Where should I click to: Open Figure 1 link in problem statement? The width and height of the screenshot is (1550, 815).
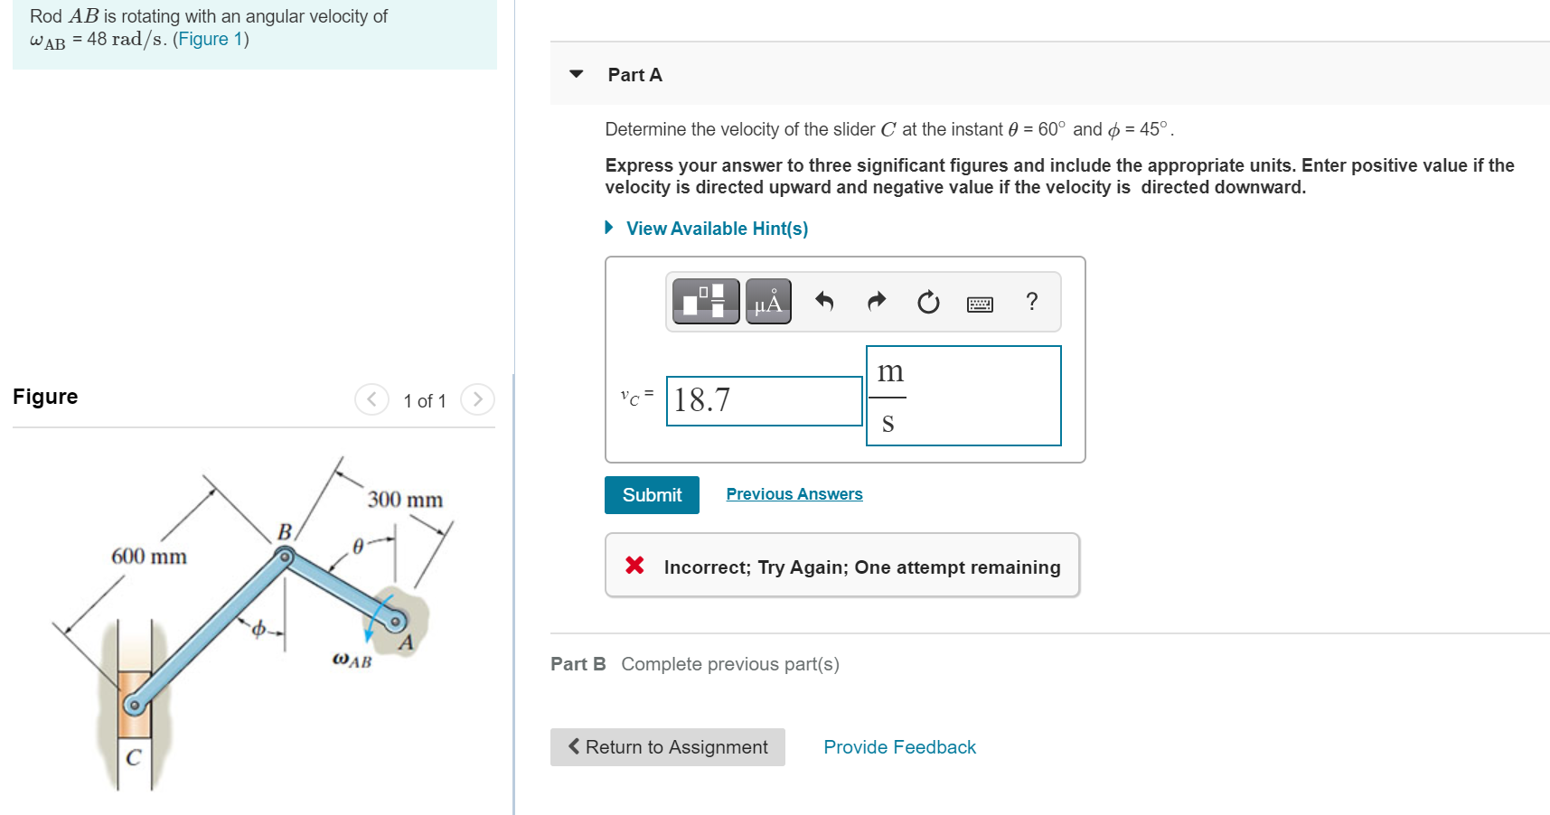click(211, 39)
